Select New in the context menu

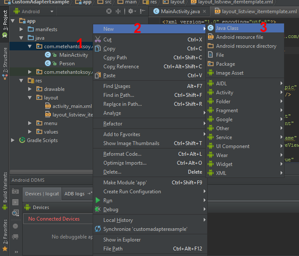[149, 29]
